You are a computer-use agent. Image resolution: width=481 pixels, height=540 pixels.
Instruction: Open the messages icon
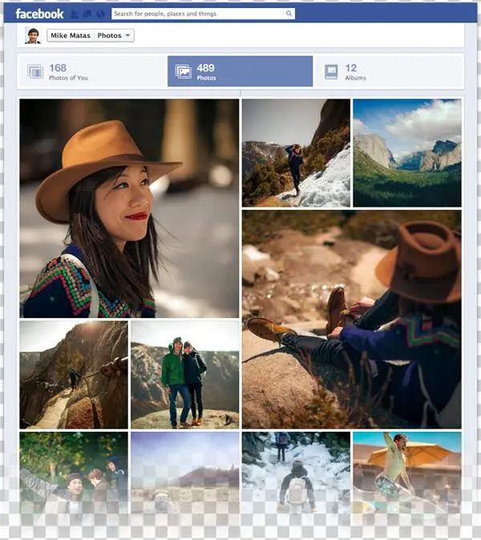[x=87, y=14]
